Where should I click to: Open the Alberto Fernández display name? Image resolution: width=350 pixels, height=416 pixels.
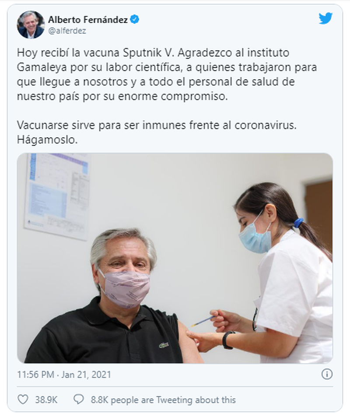(88, 20)
